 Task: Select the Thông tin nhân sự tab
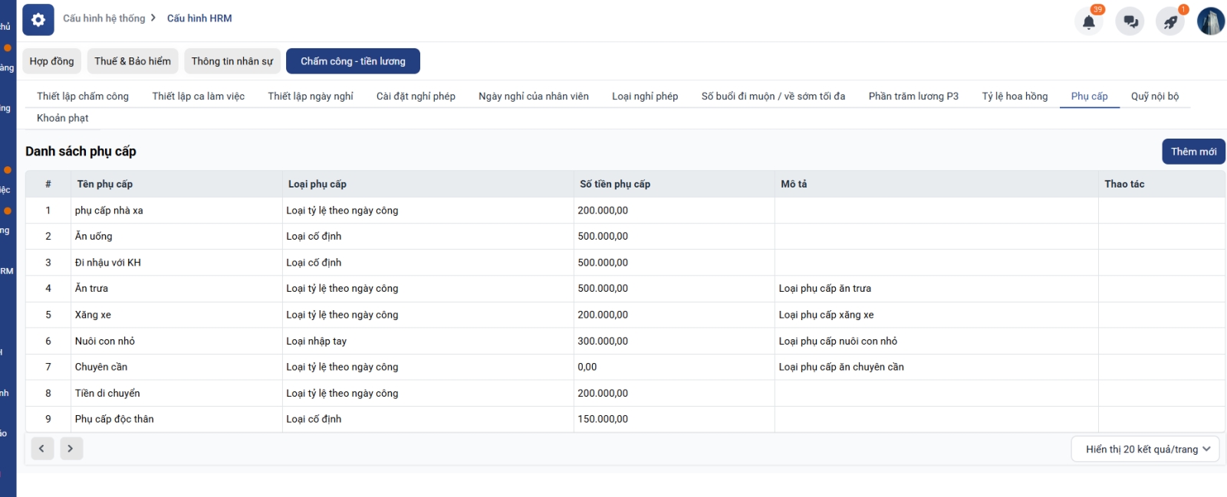(232, 61)
